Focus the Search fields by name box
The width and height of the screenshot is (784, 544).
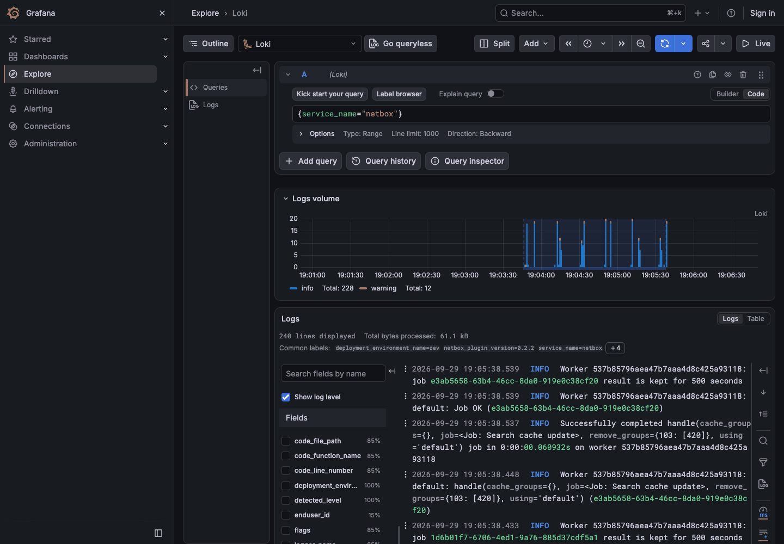pyautogui.click(x=333, y=374)
